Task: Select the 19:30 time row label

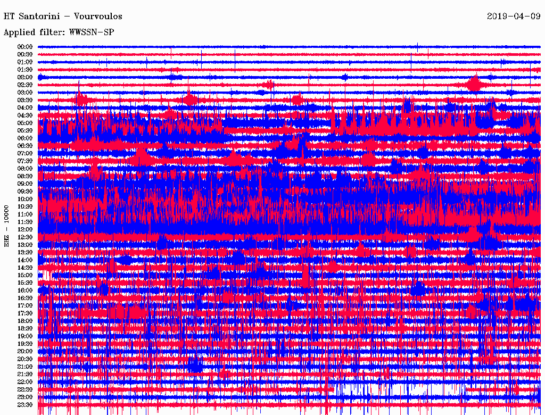Action: (x=24, y=344)
